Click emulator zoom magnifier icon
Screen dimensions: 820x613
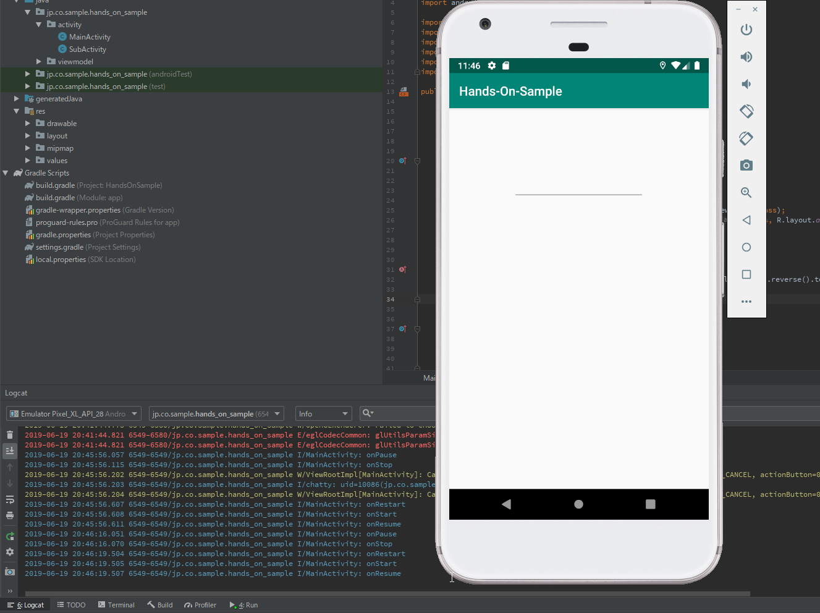[x=746, y=193]
